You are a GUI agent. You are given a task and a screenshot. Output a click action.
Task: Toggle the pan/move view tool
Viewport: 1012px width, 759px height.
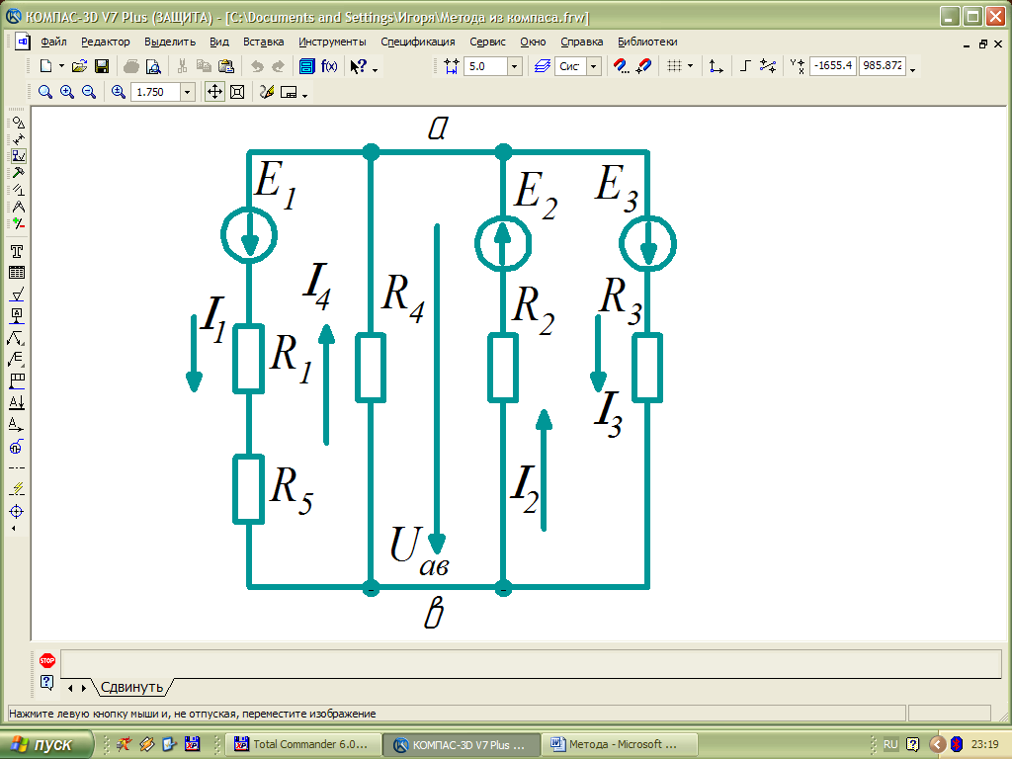214,92
